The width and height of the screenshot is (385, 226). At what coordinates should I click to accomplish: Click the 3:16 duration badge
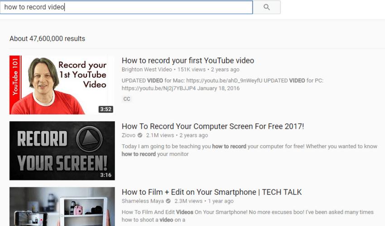pos(106,175)
